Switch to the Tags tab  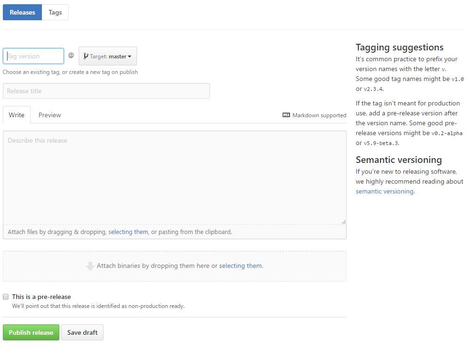click(55, 12)
